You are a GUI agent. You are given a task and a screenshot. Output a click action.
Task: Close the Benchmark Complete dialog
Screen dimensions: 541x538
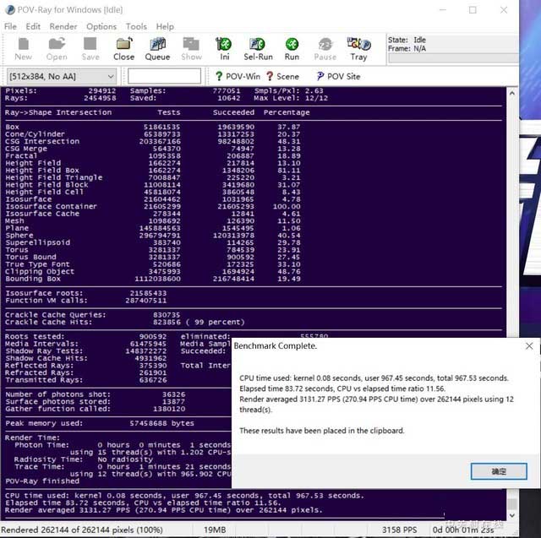[x=529, y=346]
